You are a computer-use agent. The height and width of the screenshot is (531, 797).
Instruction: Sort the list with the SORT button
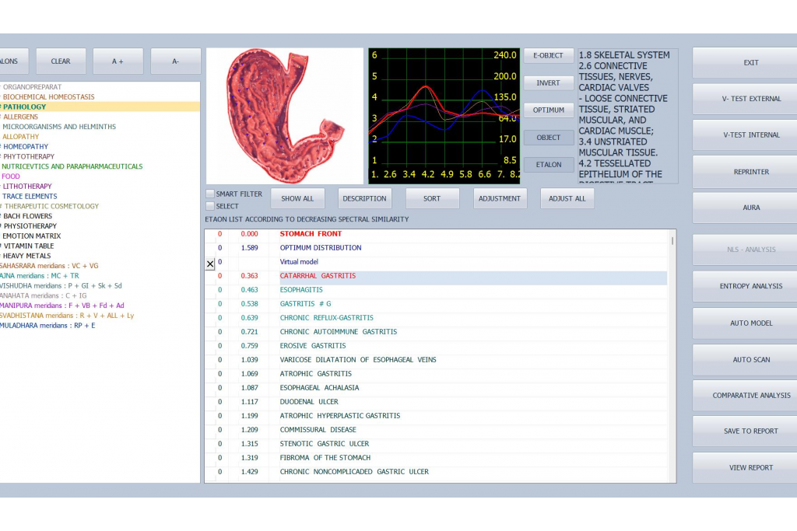[432, 198]
